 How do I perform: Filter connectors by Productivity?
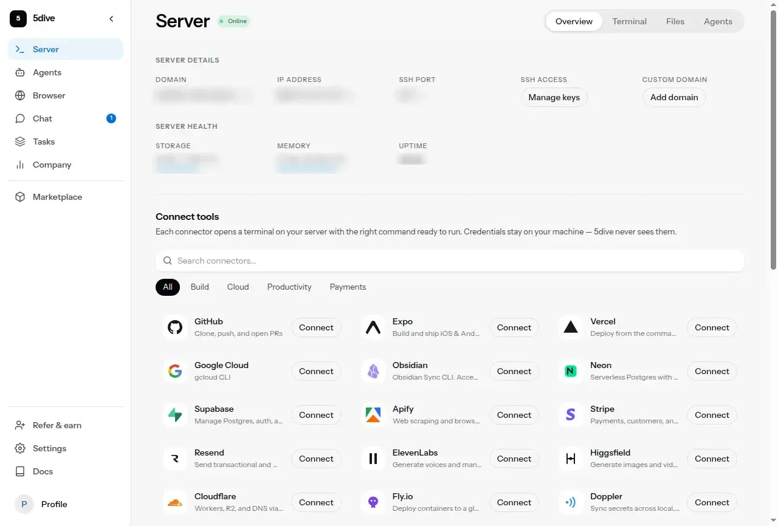(x=289, y=287)
